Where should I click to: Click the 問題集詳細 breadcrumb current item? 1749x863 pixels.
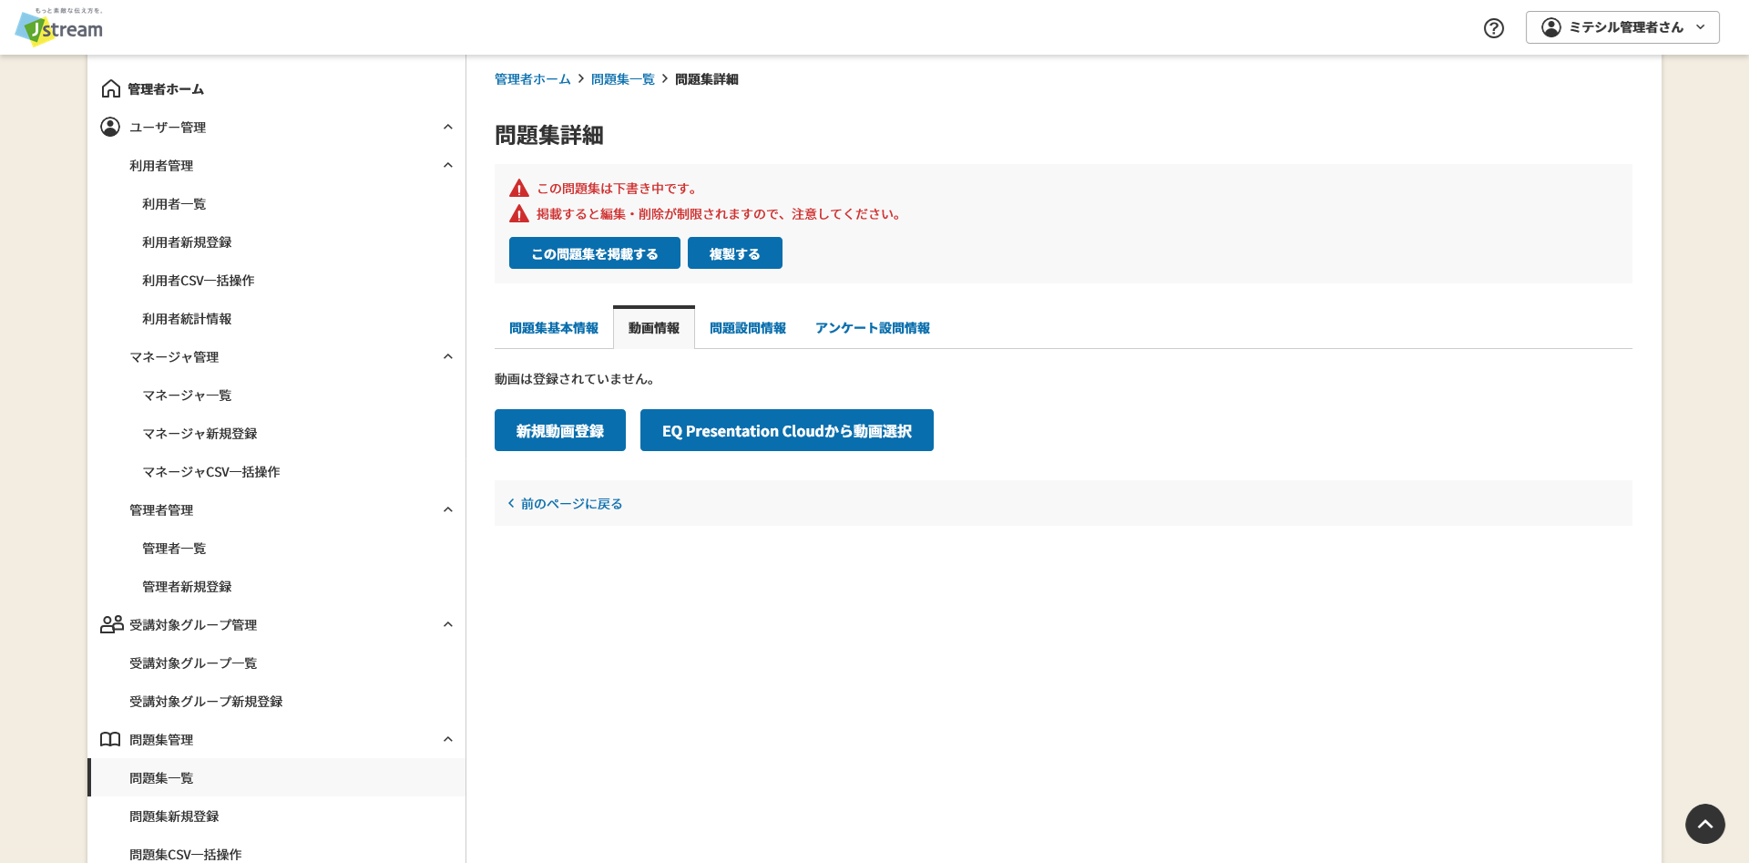click(x=707, y=79)
